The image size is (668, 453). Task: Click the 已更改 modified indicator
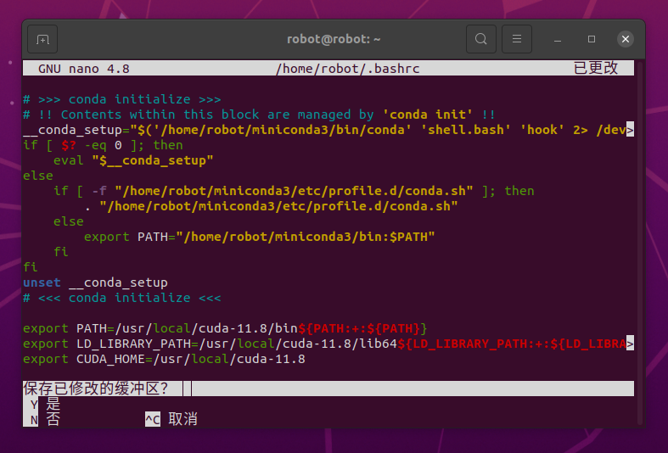point(596,68)
